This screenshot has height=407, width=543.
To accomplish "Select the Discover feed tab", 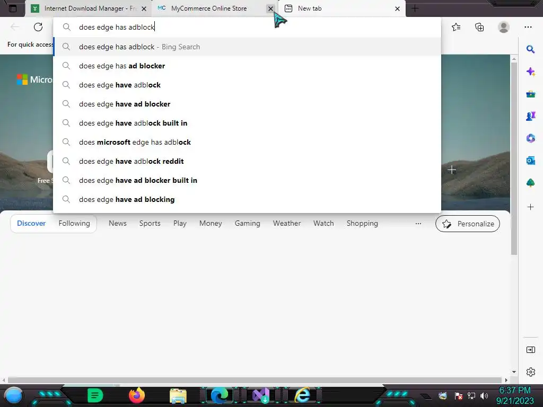I will click(x=31, y=223).
